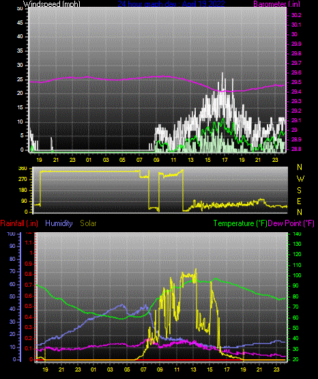This screenshot has height=379, width=318.
Task: Click "270" on the wind direction axis
Action: 23,180
